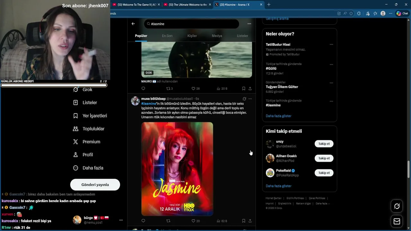Open more menu on musa bölükbaşı post

coord(250,99)
